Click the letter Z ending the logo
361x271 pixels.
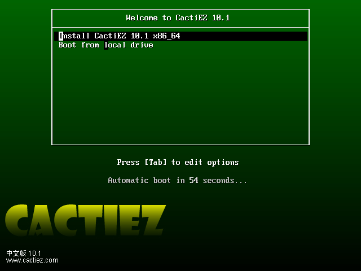click(x=154, y=220)
